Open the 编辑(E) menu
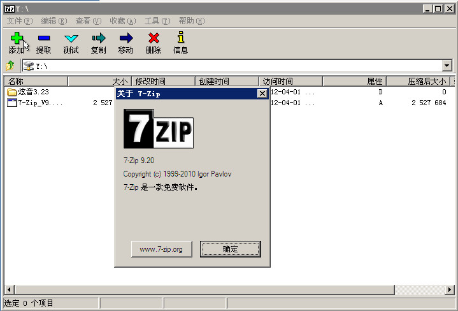This screenshot has height=311, width=458. (54, 21)
